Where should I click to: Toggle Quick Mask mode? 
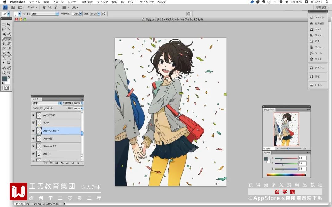(6, 88)
